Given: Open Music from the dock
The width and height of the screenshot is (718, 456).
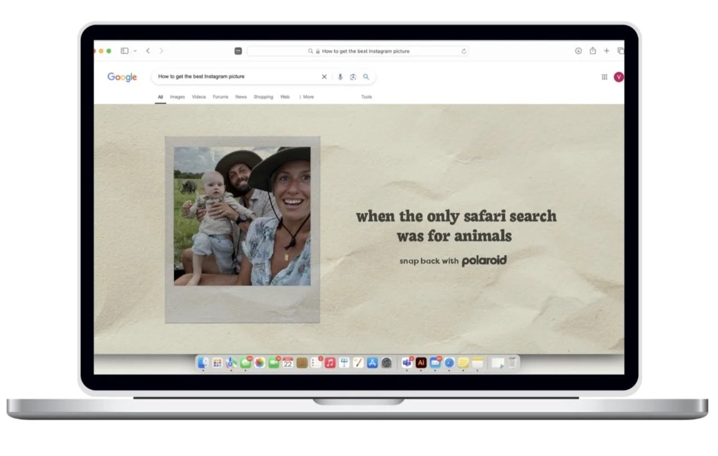Looking at the screenshot, I should pyautogui.click(x=330, y=363).
